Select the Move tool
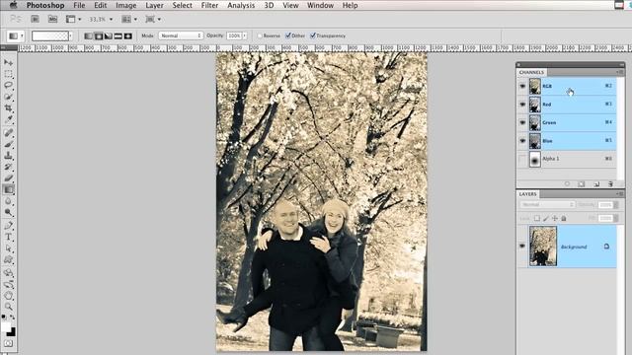The height and width of the screenshot is (355, 632). point(9,62)
